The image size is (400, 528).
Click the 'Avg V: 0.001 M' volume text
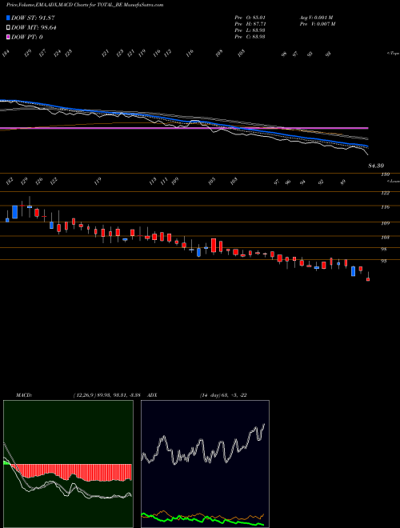click(x=316, y=18)
